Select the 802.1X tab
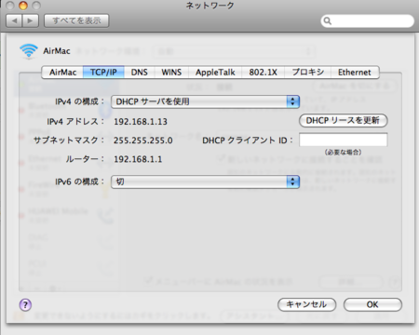This screenshot has width=419, height=335. coord(263,73)
